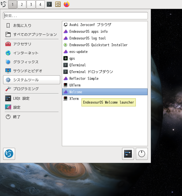182x196 pixels.
Task: Show お気に入り favorites list
Action: click(22, 25)
